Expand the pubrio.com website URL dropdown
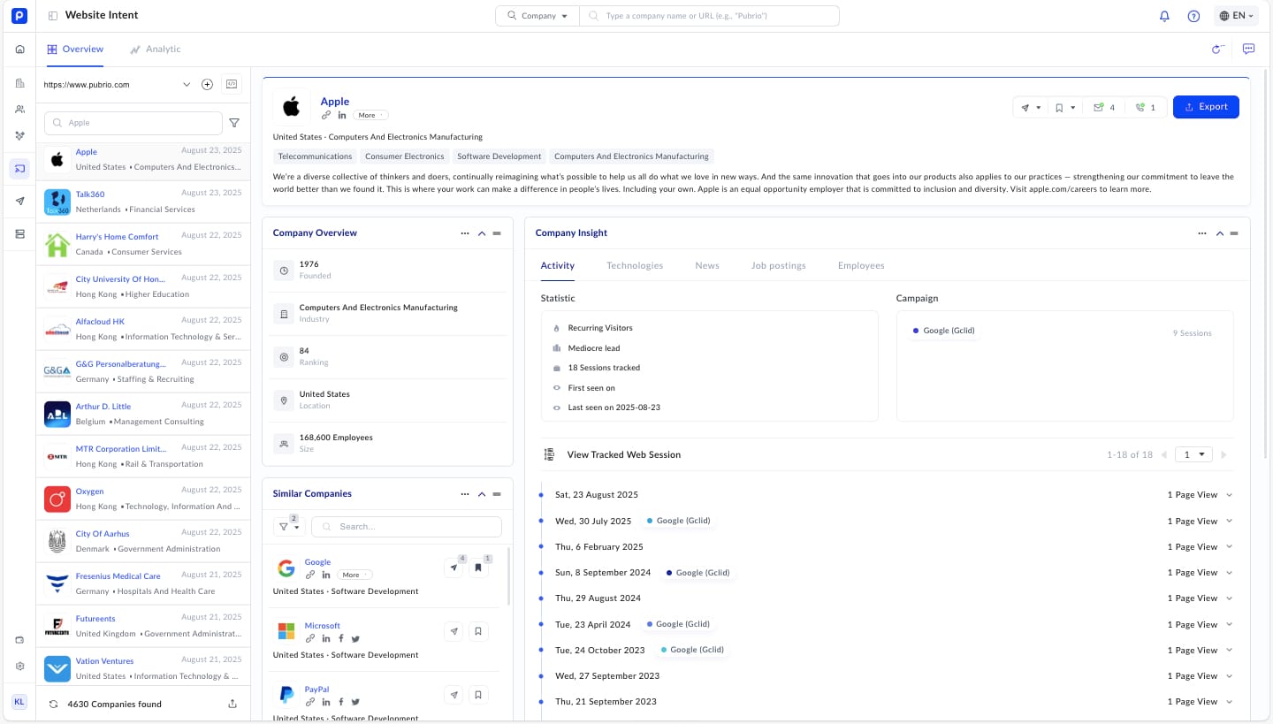The height and width of the screenshot is (724, 1273). coord(187,85)
